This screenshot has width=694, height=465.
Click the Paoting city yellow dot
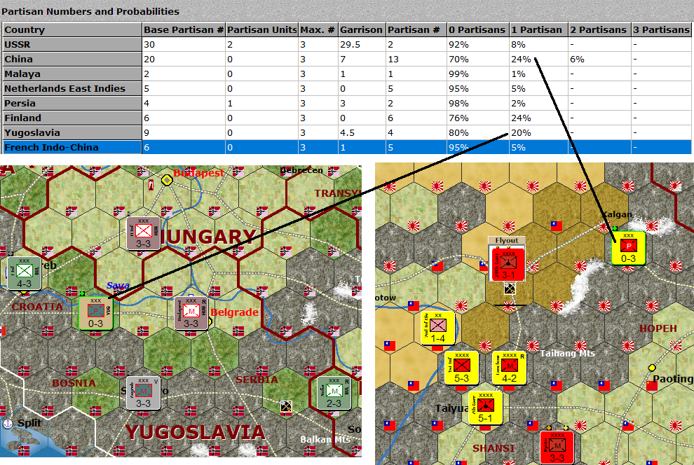click(x=652, y=368)
